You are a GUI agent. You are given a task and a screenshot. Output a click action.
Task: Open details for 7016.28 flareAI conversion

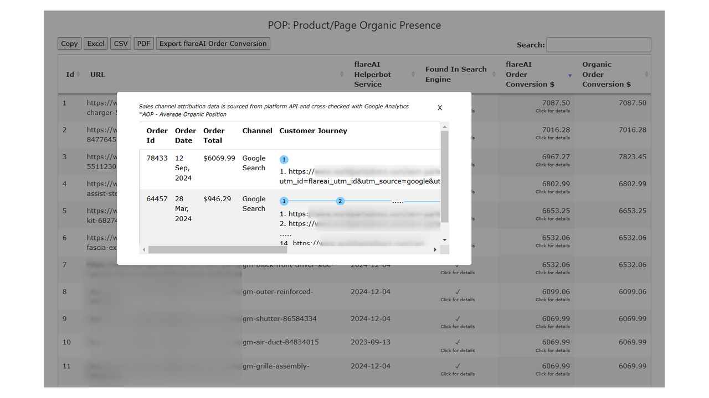pyautogui.click(x=553, y=138)
